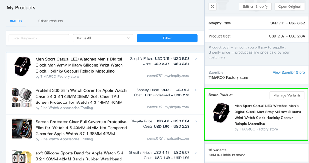Click Screen Protector film product thumbnail
The width and height of the screenshot is (309, 163).
tap(22, 129)
